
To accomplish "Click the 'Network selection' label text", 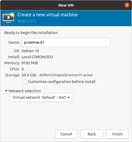I will pyautogui.click(x=25, y=91).
